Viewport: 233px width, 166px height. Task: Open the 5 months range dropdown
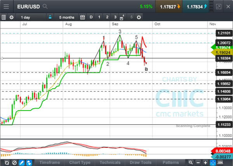tap(66, 17)
